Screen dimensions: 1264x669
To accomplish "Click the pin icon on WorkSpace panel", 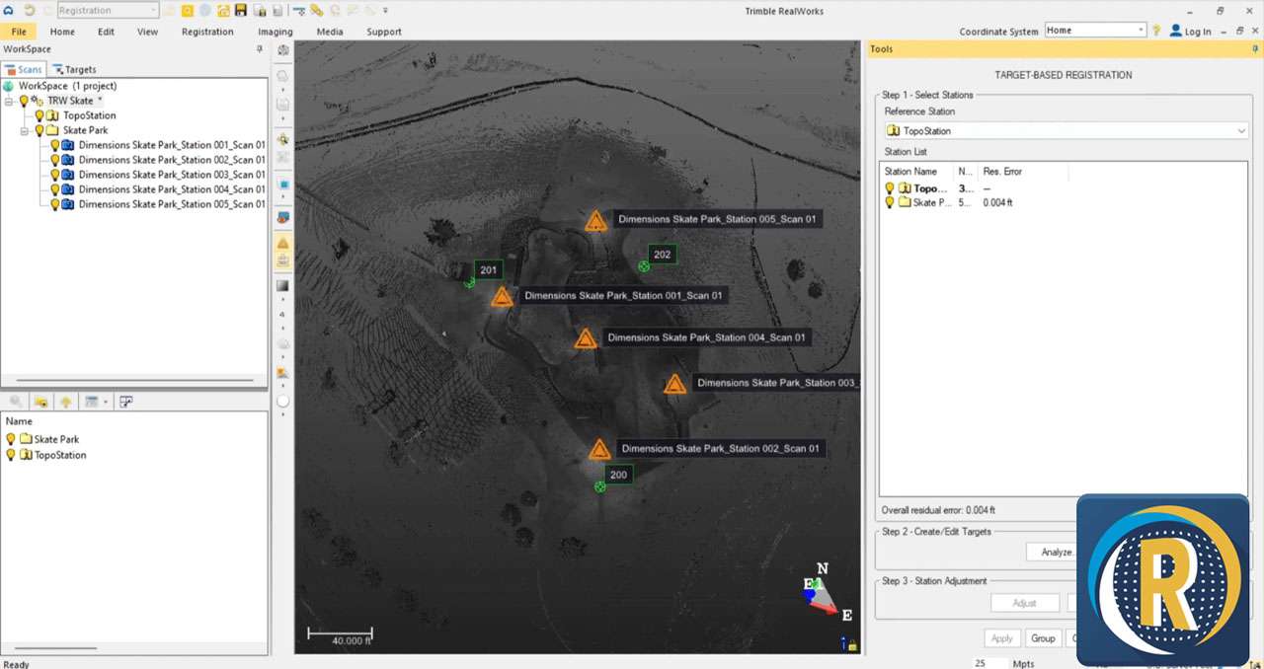I will point(260,48).
